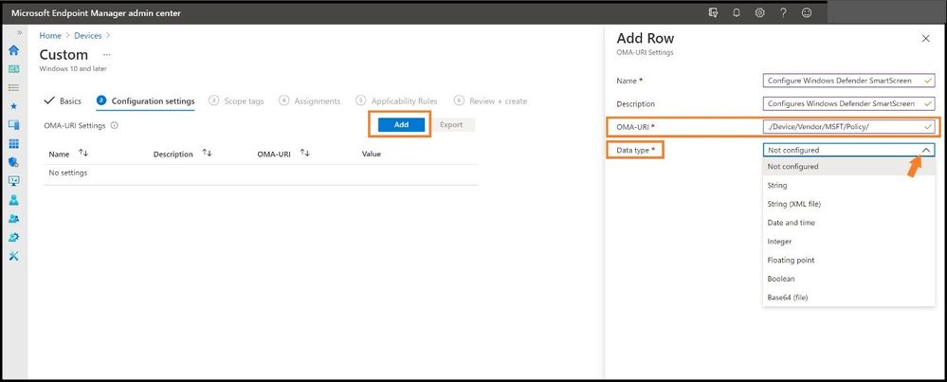Open directory and subscription filter icon
This screenshot has height=382, width=947.
713,12
